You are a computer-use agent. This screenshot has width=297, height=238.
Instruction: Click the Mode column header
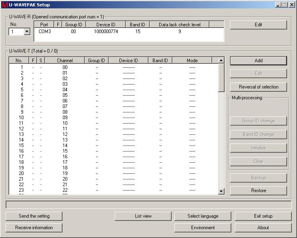[192, 60]
